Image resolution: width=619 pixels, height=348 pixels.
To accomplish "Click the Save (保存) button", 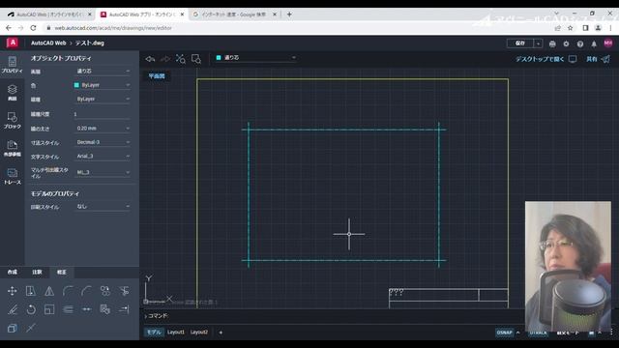I will point(520,43).
